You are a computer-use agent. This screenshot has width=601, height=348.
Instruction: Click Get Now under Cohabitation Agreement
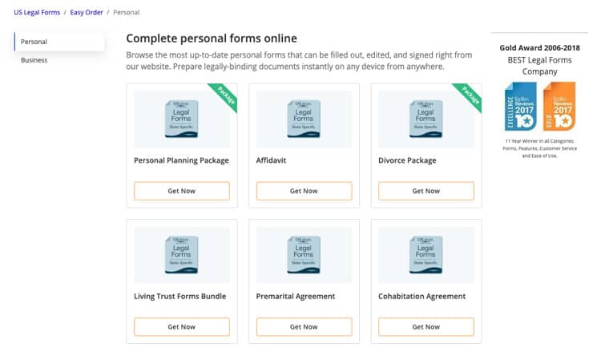point(426,327)
